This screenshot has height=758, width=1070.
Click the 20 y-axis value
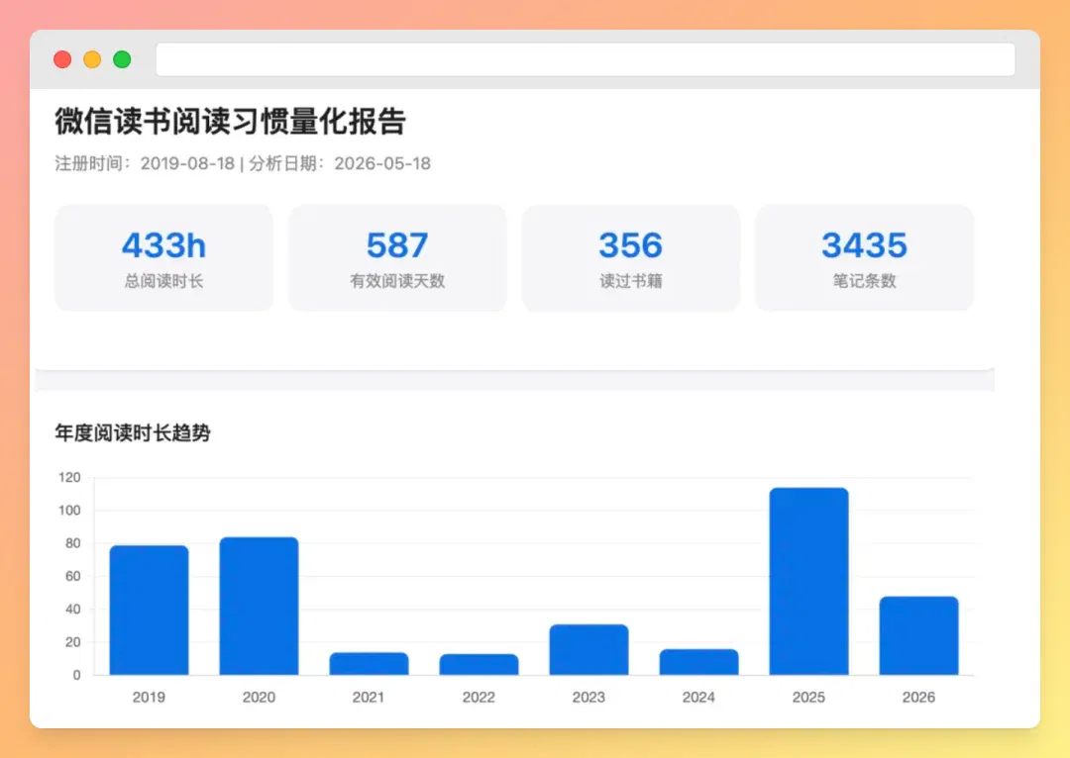pos(73,642)
